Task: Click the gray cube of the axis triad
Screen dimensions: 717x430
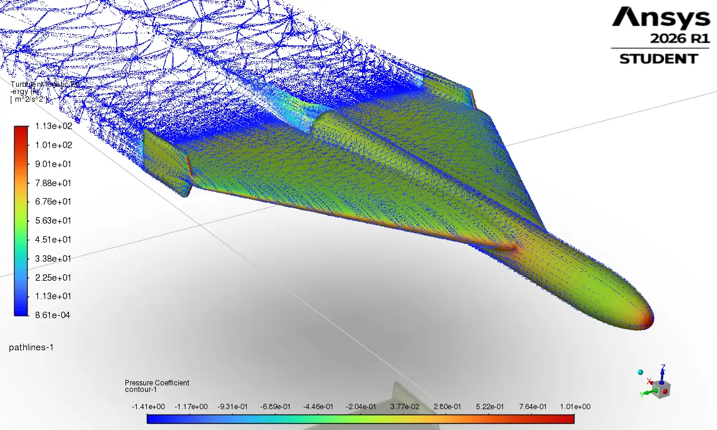Action: click(x=661, y=389)
